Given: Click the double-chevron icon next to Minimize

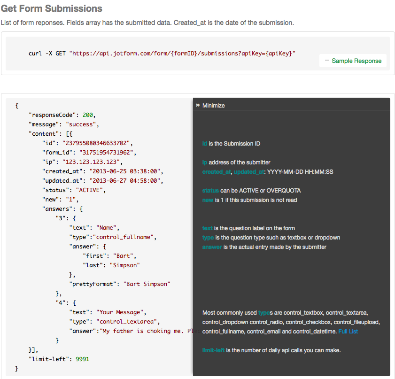Looking at the screenshot, I should (x=198, y=106).
